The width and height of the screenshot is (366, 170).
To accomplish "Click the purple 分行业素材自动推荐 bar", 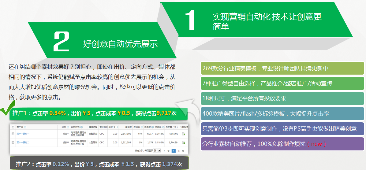I will pos(282,144).
